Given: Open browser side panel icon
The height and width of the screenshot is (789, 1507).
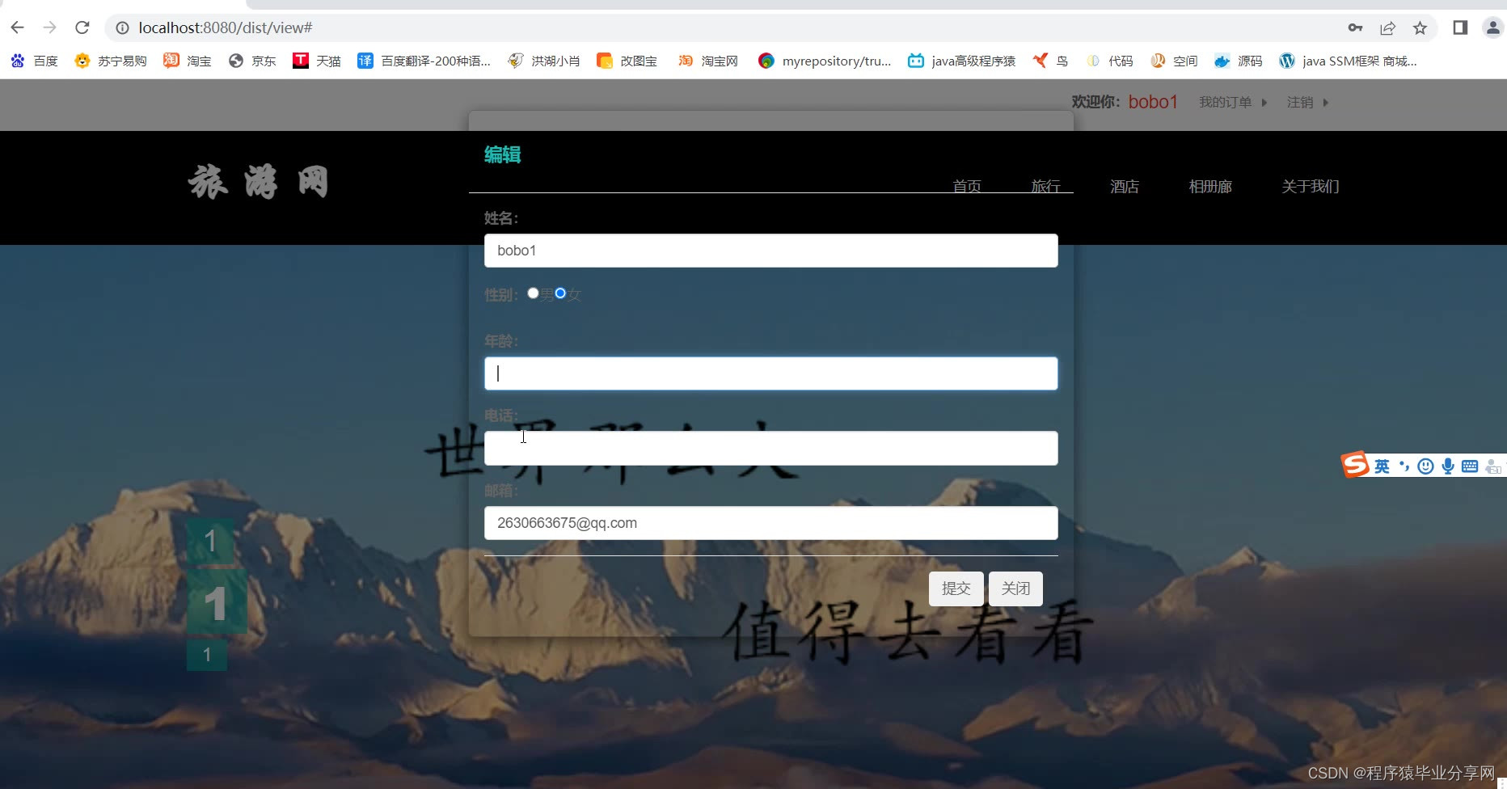Looking at the screenshot, I should [x=1460, y=27].
